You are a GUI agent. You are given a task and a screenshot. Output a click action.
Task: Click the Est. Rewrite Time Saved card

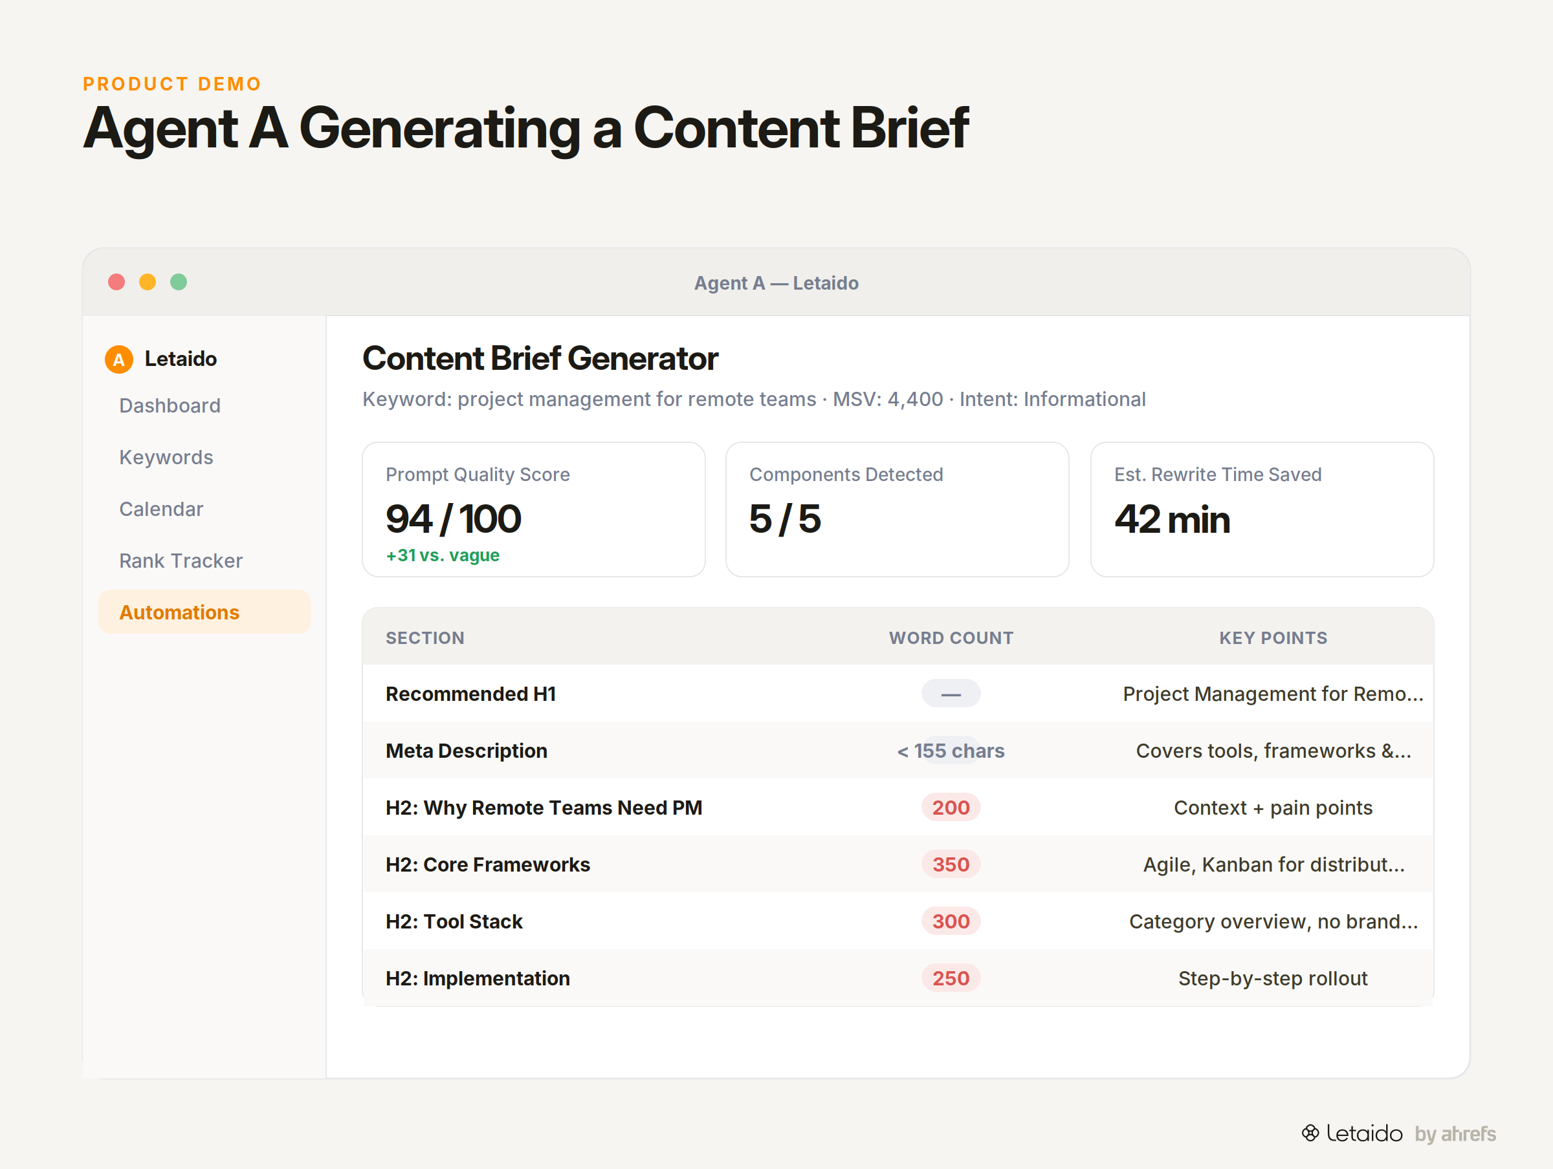(1262, 509)
